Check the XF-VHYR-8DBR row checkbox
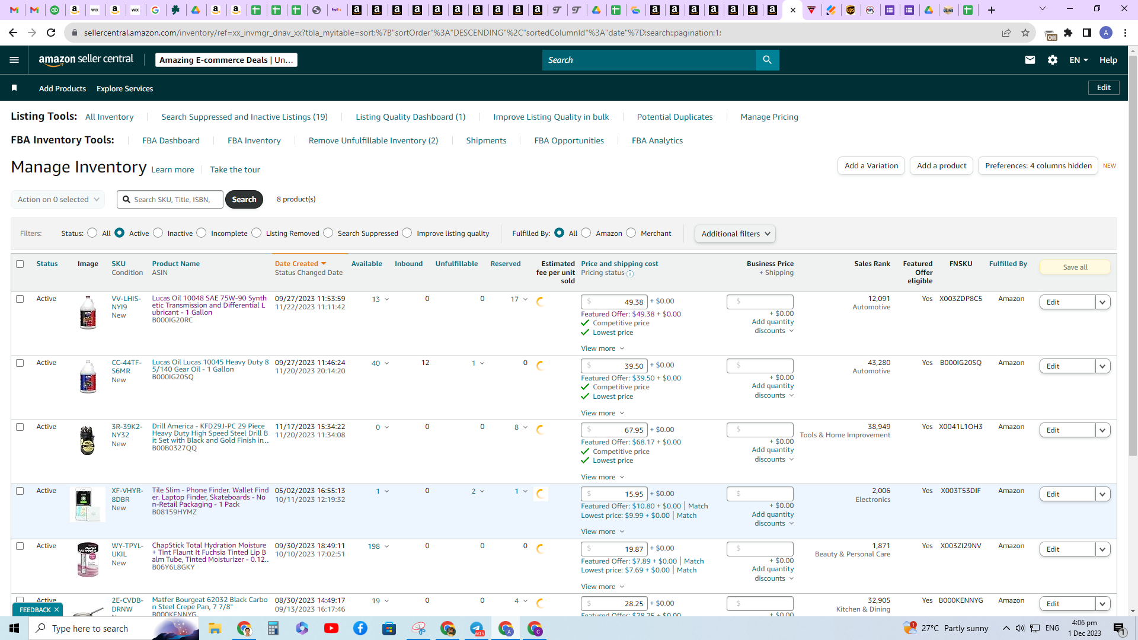 (20, 491)
